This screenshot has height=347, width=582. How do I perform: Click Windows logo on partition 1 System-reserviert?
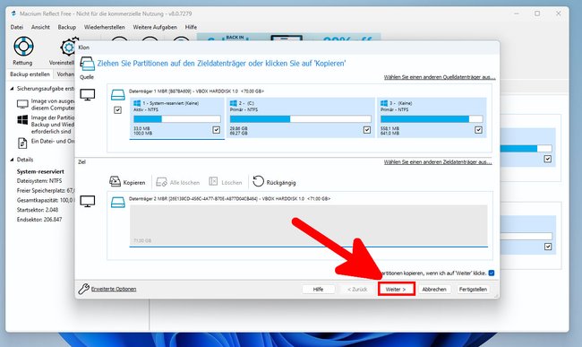pyautogui.click(x=137, y=103)
